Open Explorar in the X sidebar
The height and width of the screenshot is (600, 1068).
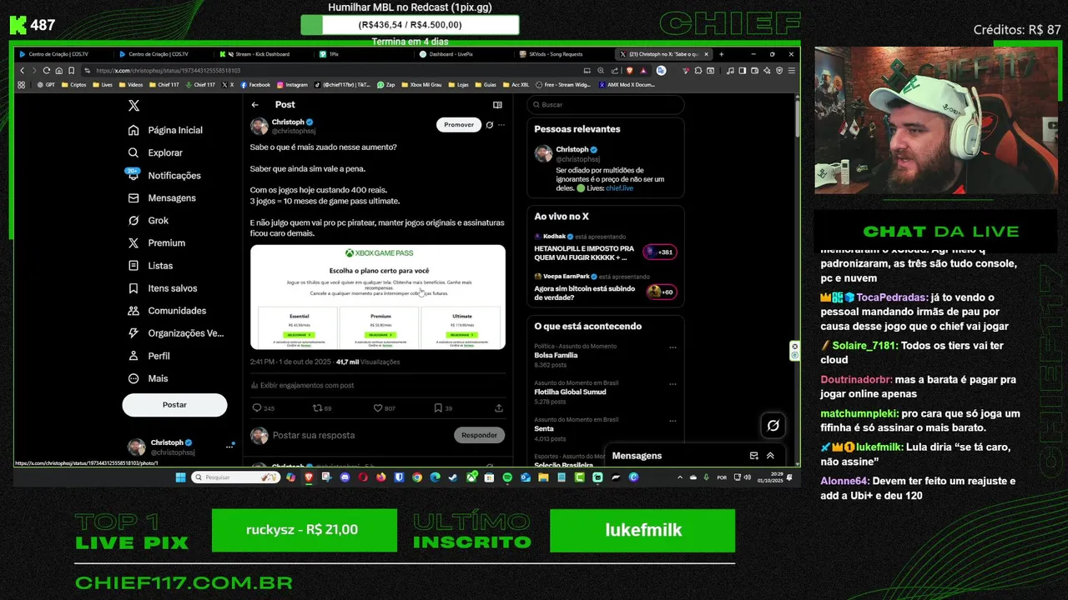[155, 152]
